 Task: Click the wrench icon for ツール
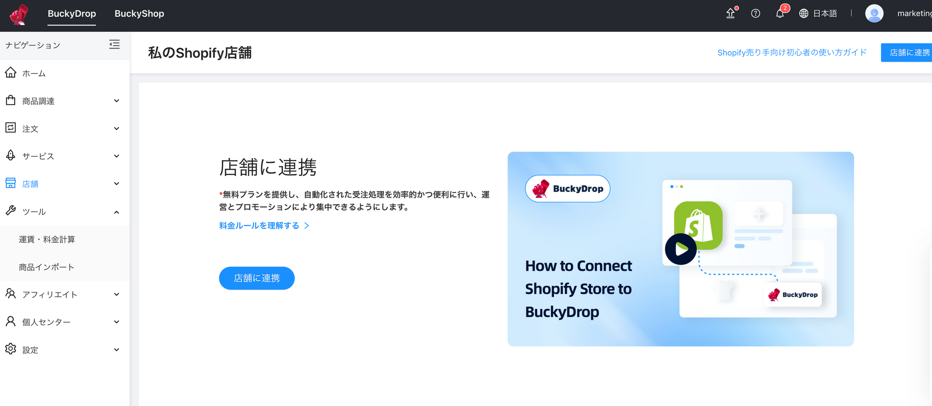point(11,211)
